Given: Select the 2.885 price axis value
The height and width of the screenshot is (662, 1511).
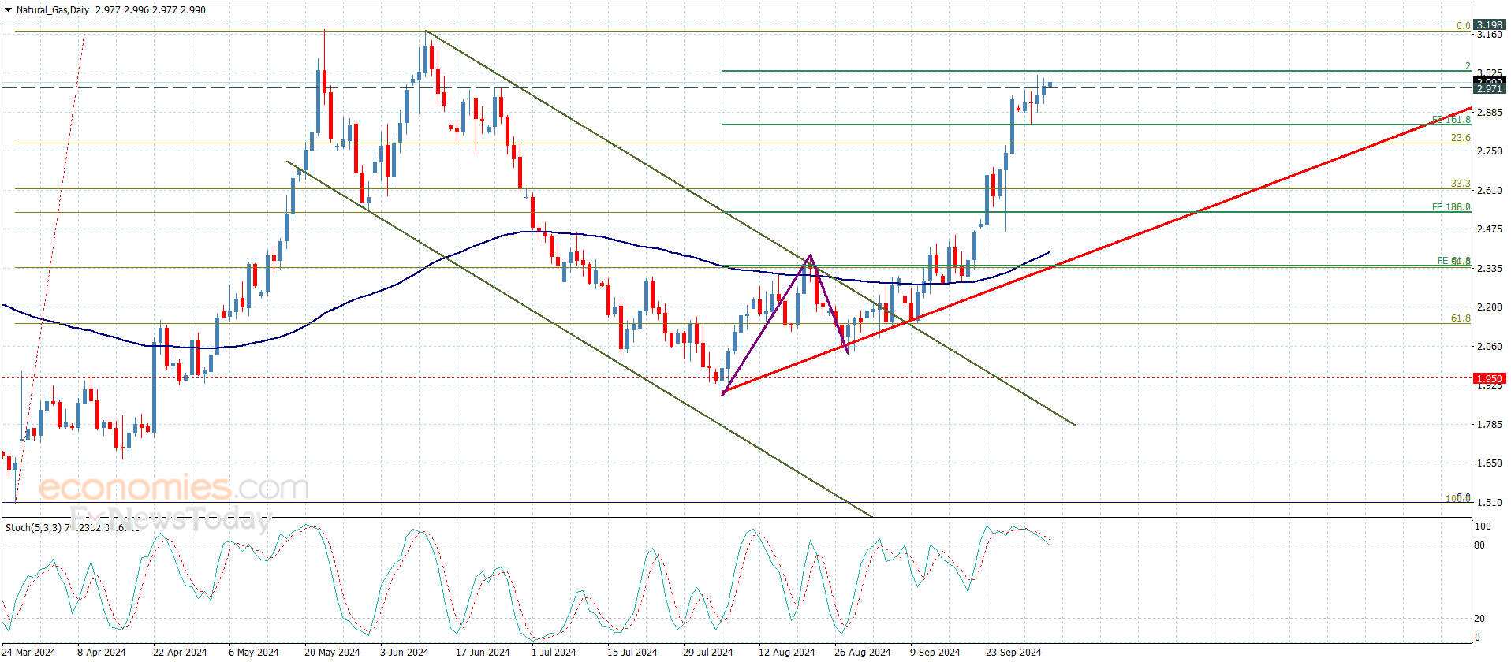Looking at the screenshot, I should pos(1490,113).
